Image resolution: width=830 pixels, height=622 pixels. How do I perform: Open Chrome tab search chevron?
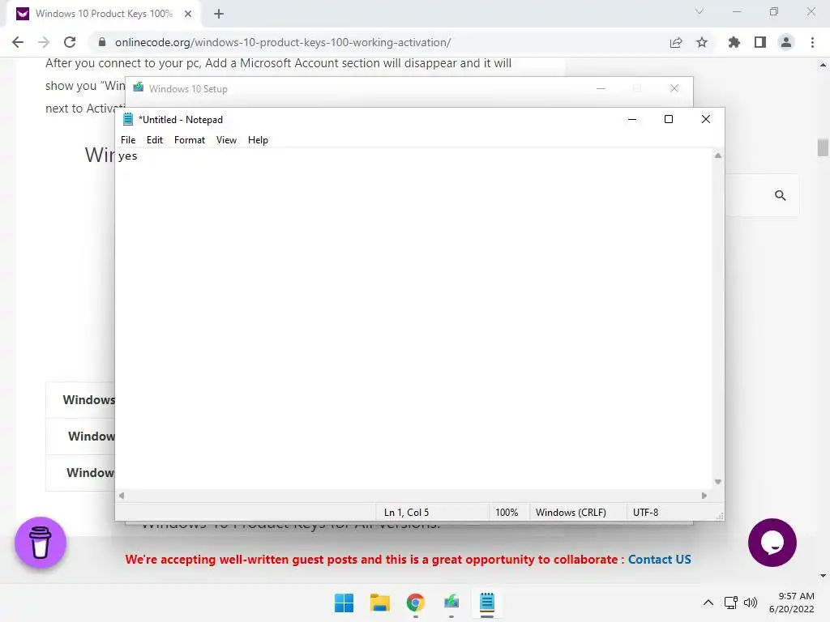coord(700,11)
